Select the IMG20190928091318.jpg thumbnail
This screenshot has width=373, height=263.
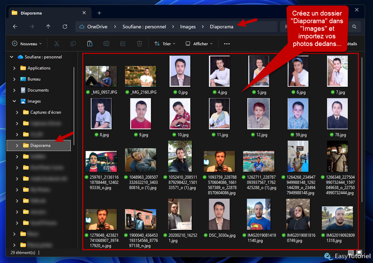pyautogui.click(x=337, y=218)
